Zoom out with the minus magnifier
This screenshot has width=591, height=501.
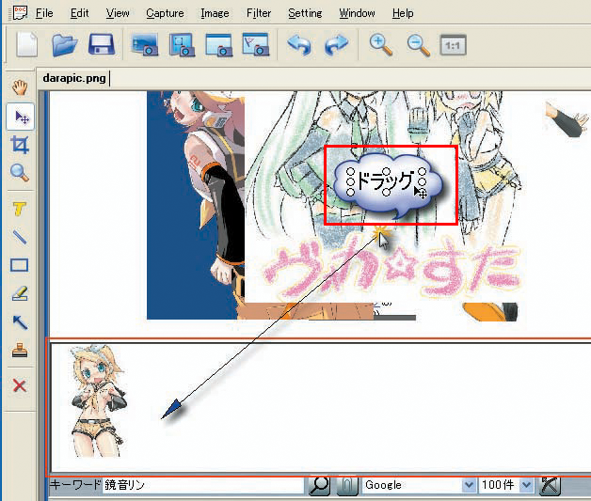tap(418, 45)
